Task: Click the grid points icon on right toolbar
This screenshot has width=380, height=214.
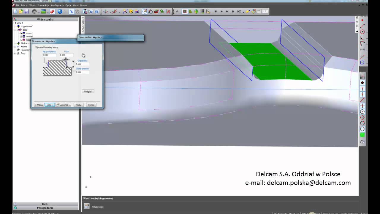Action: (362, 77)
